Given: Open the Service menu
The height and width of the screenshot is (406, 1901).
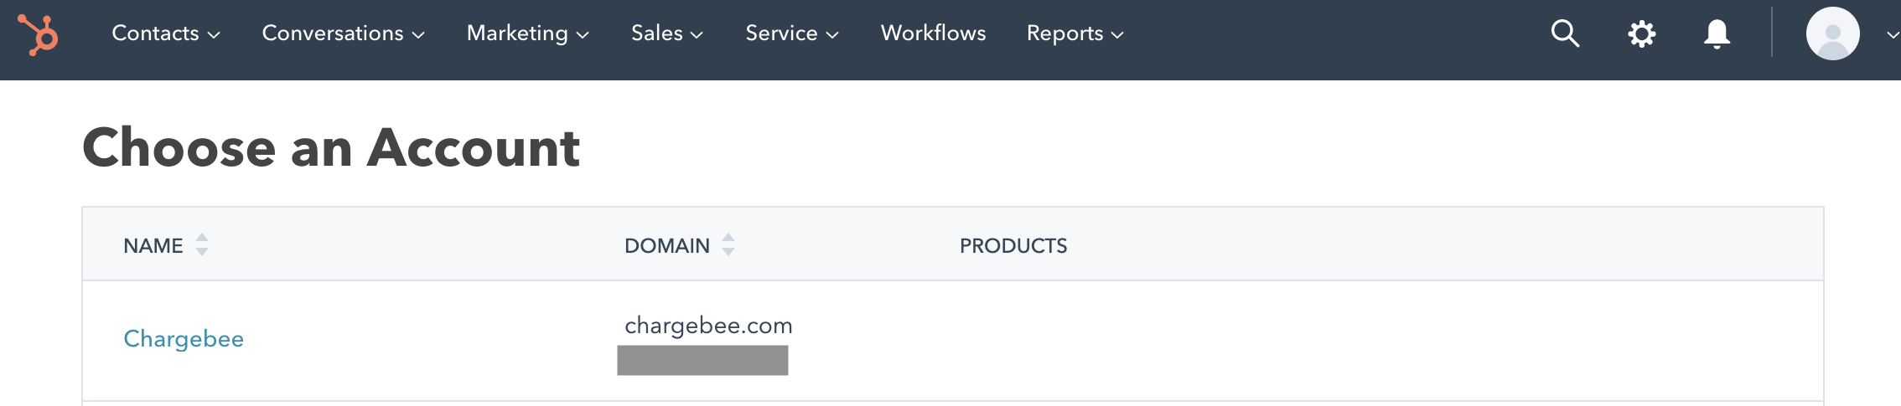Looking at the screenshot, I should (791, 33).
